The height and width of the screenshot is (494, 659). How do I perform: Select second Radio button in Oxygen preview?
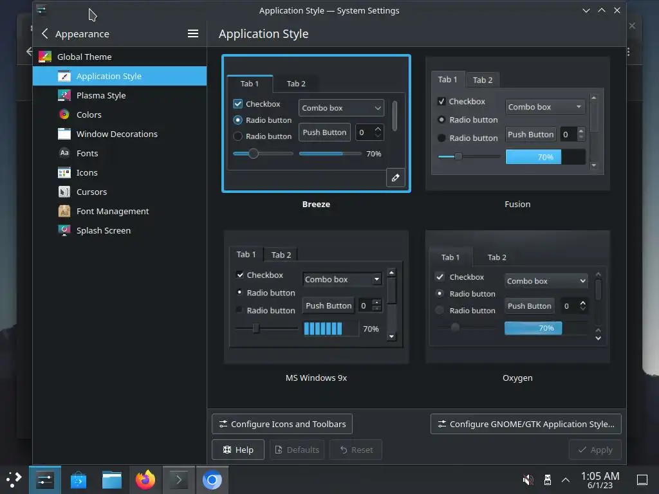(x=440, y=311)
